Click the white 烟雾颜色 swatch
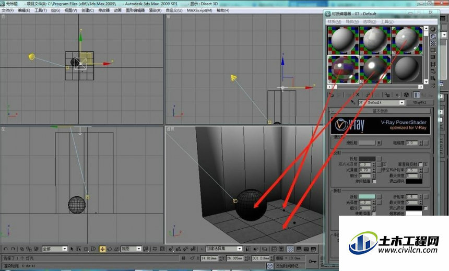 click(x=414, y=214)
